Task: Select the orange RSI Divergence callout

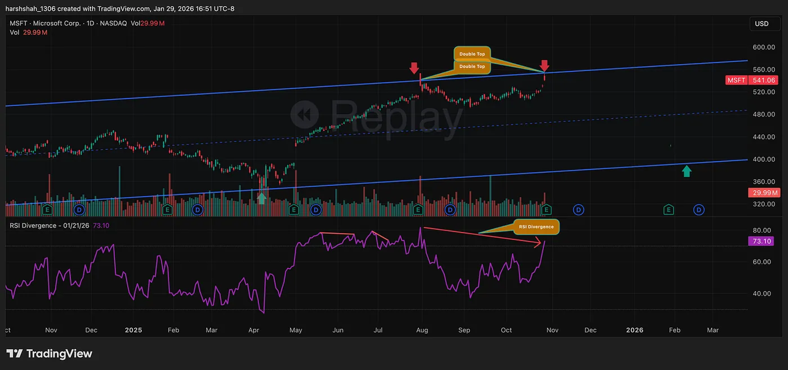Action: tap(536, 227)
